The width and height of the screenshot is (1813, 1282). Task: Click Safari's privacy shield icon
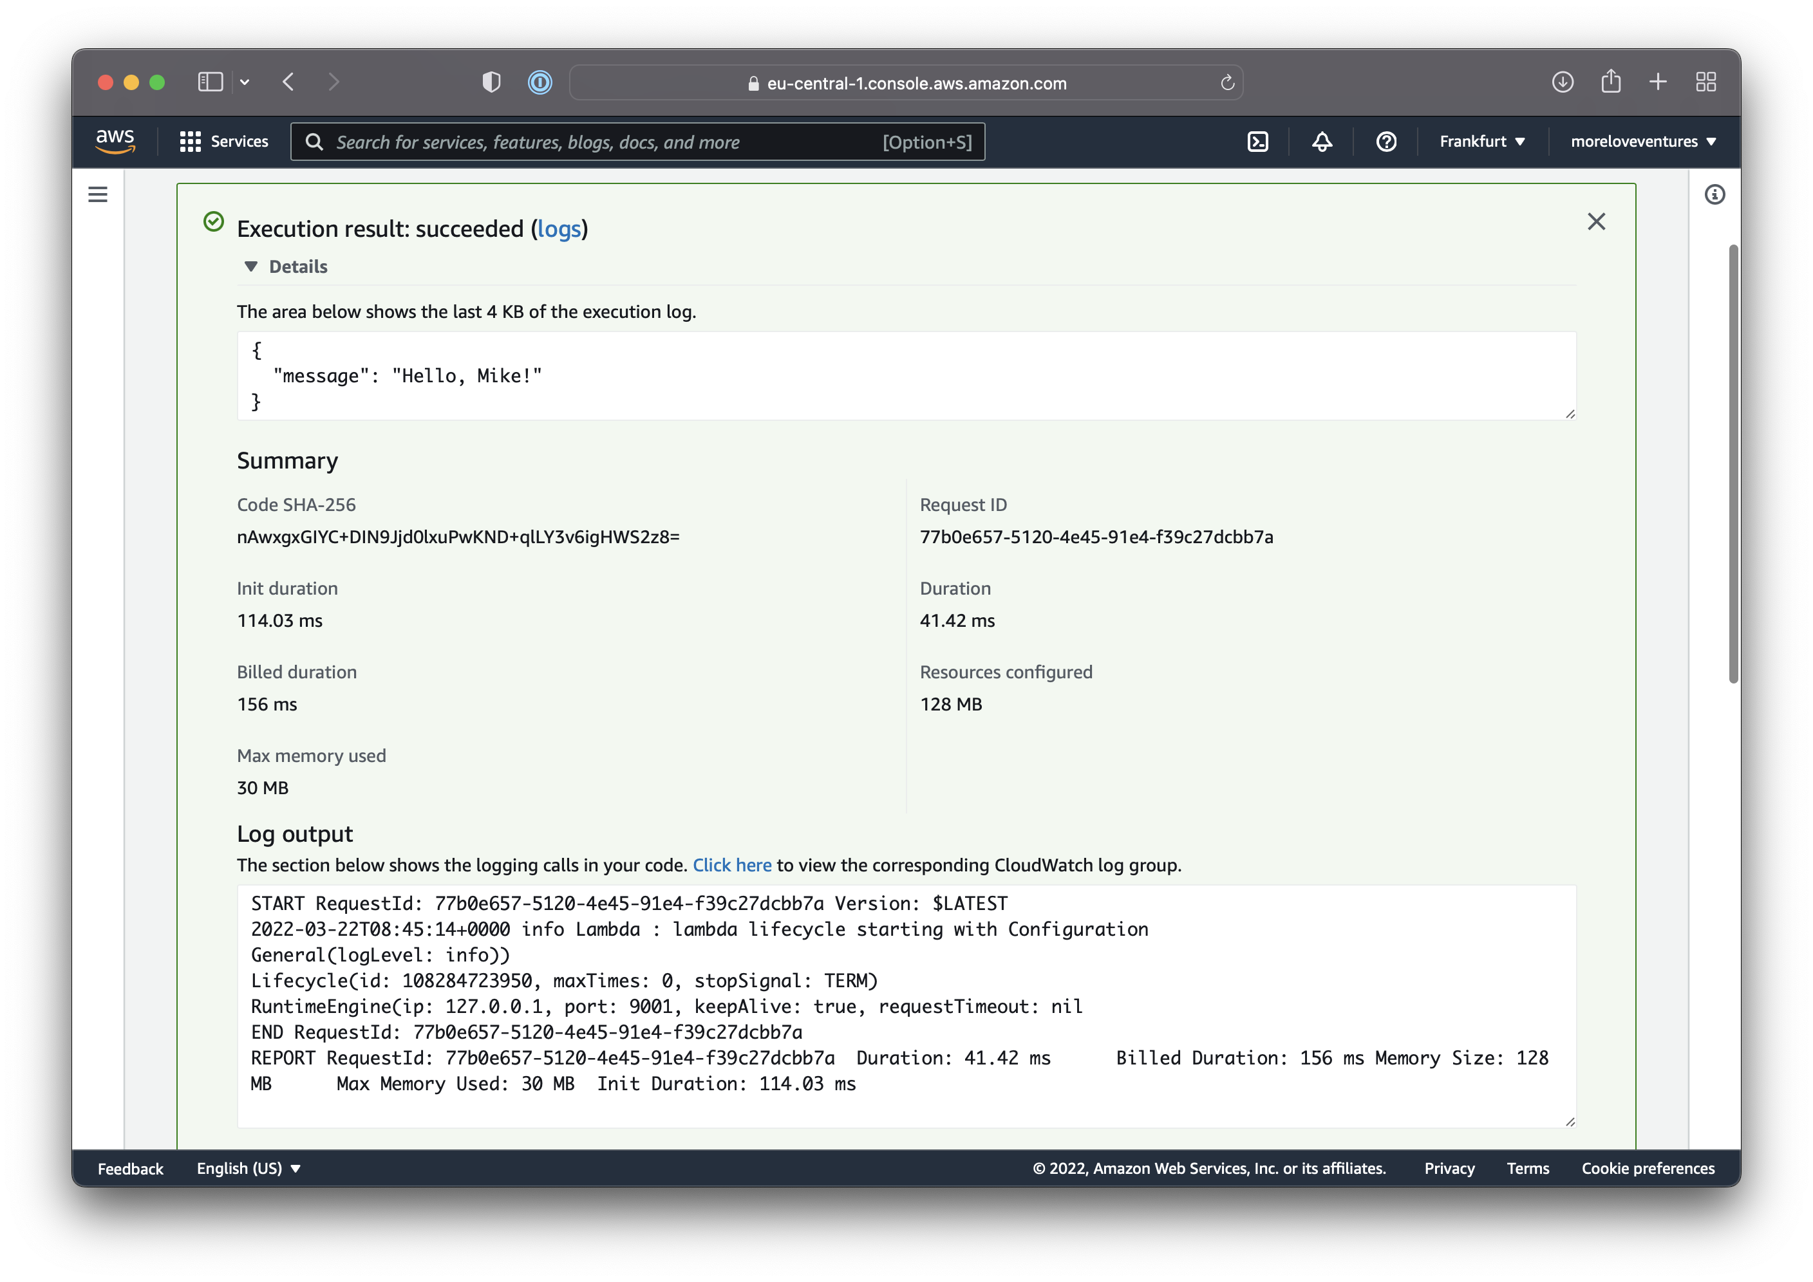click(491, 82)
